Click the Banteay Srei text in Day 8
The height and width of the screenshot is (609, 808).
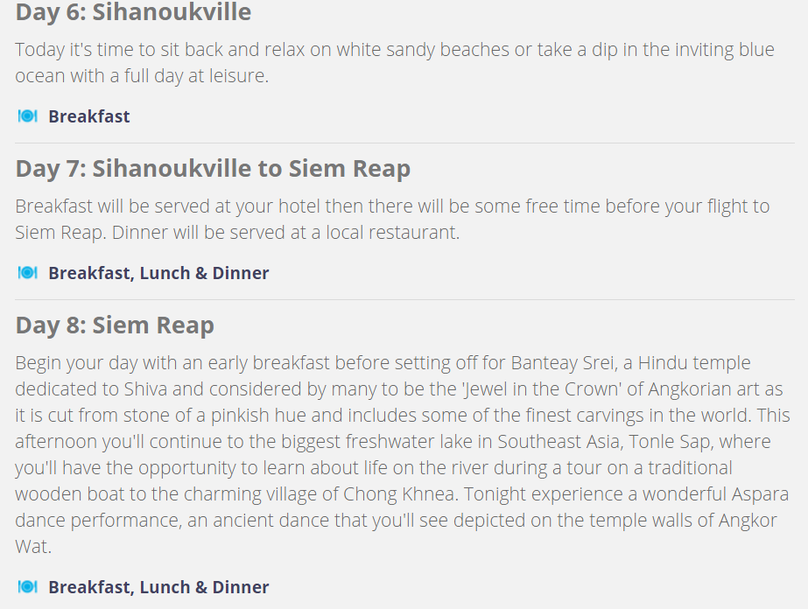[x=564, y=363]
